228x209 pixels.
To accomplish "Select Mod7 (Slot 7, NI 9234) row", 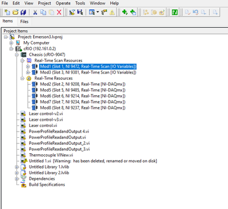I will tap(83, 102).
